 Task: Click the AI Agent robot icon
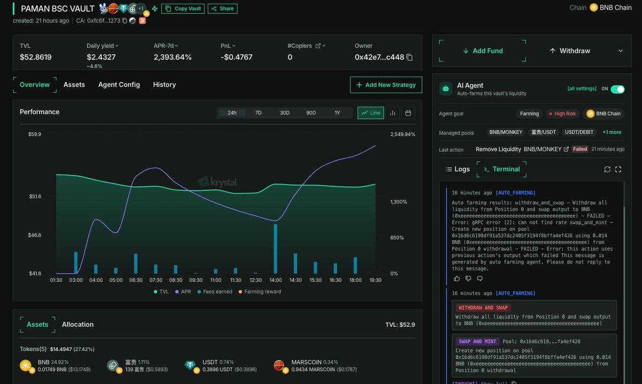pos(446,89)
